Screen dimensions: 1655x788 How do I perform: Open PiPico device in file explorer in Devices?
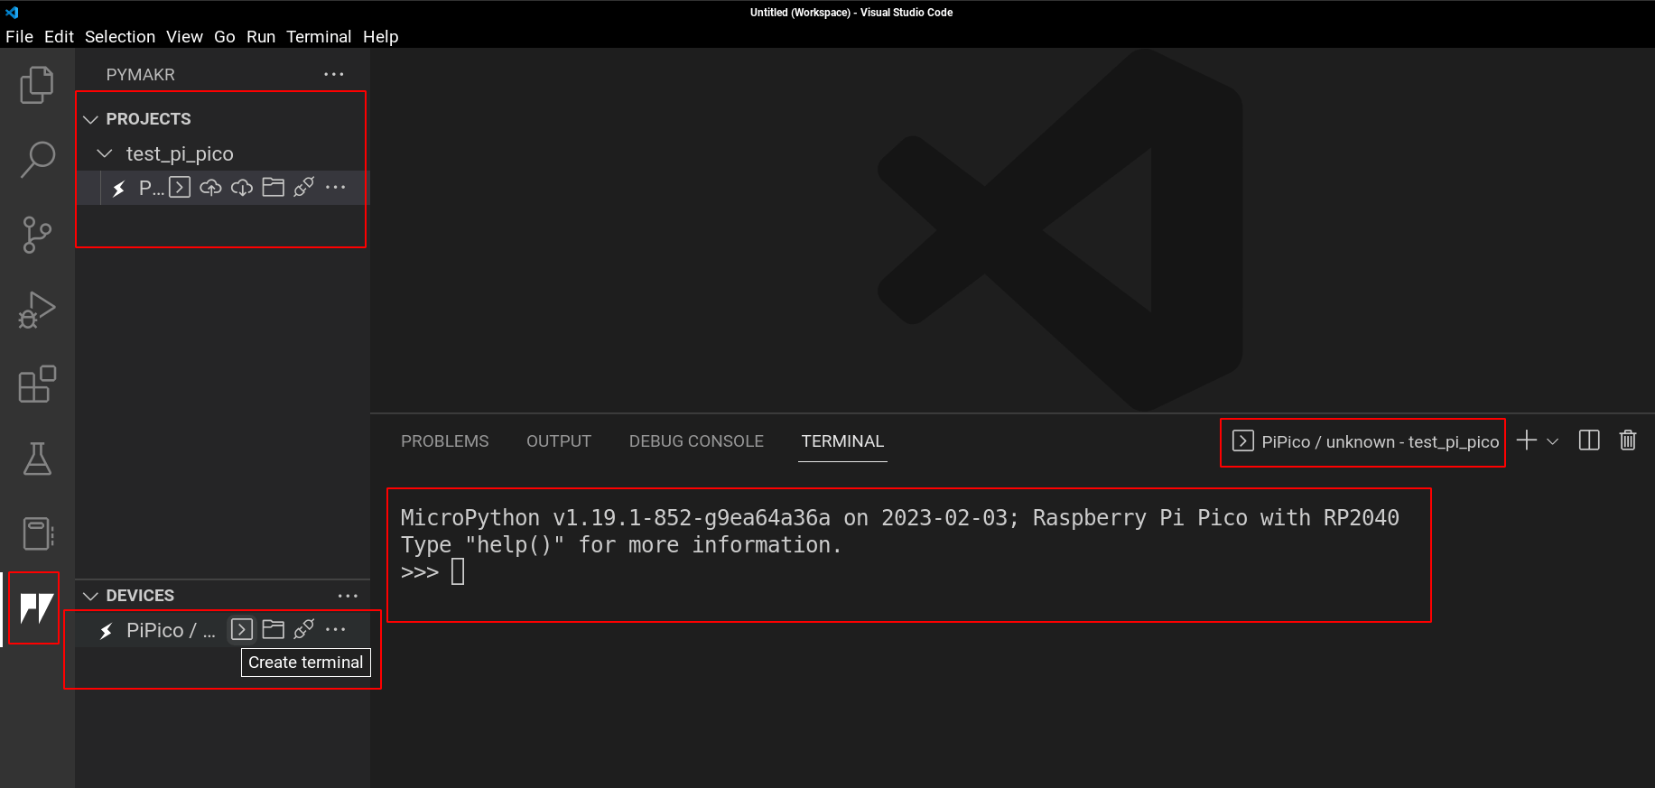point(273,629)
